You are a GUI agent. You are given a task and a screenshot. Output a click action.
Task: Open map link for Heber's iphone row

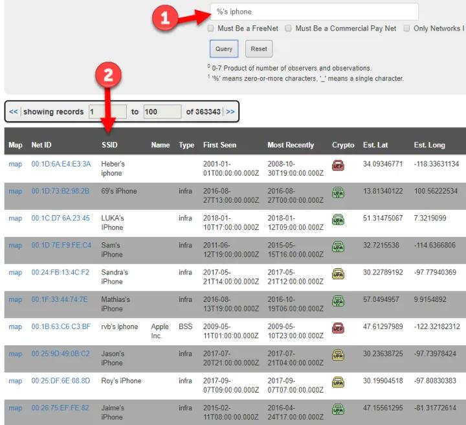(15, 164)
